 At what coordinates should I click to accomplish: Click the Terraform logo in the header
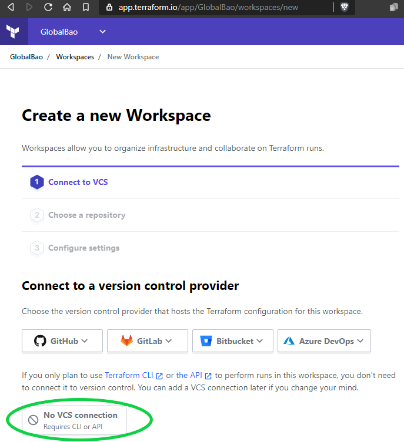[13, 32]
